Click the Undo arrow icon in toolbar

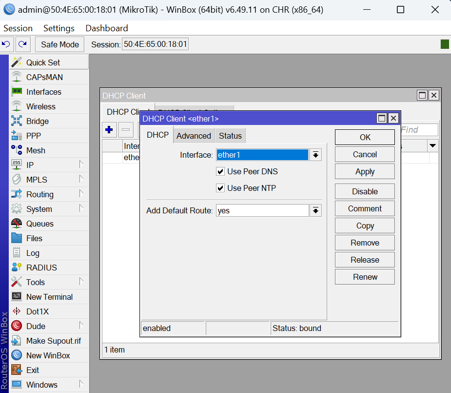point(6,44)
